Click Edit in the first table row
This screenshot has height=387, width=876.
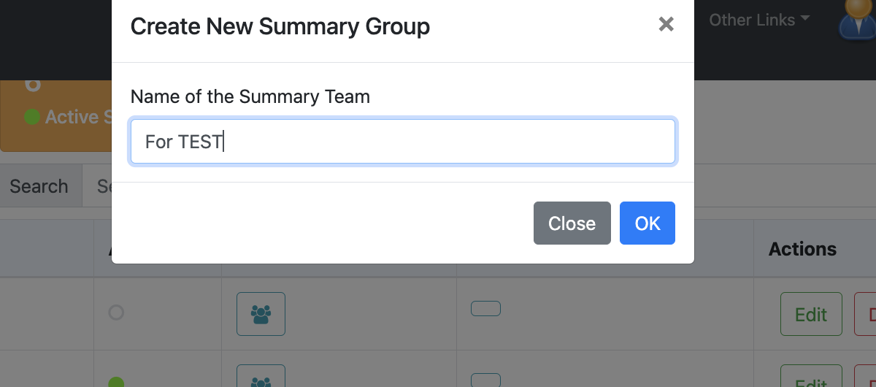[811, 314]
